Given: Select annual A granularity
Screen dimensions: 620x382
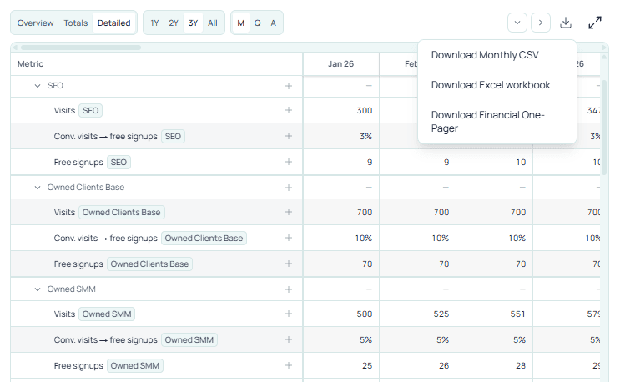Looking at the screenshot, I should [273, 23].
